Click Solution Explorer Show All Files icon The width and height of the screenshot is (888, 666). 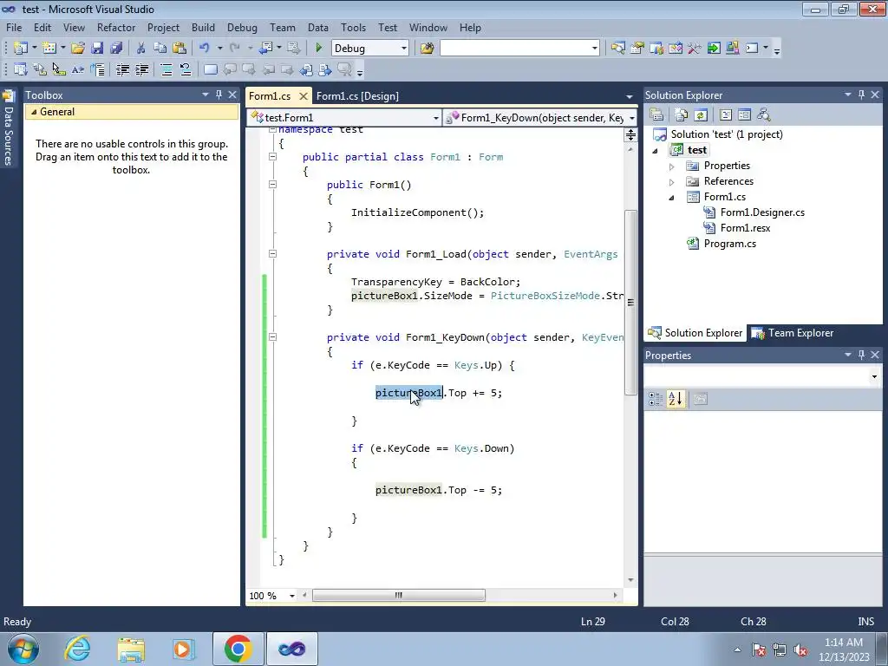coord(682,115)
